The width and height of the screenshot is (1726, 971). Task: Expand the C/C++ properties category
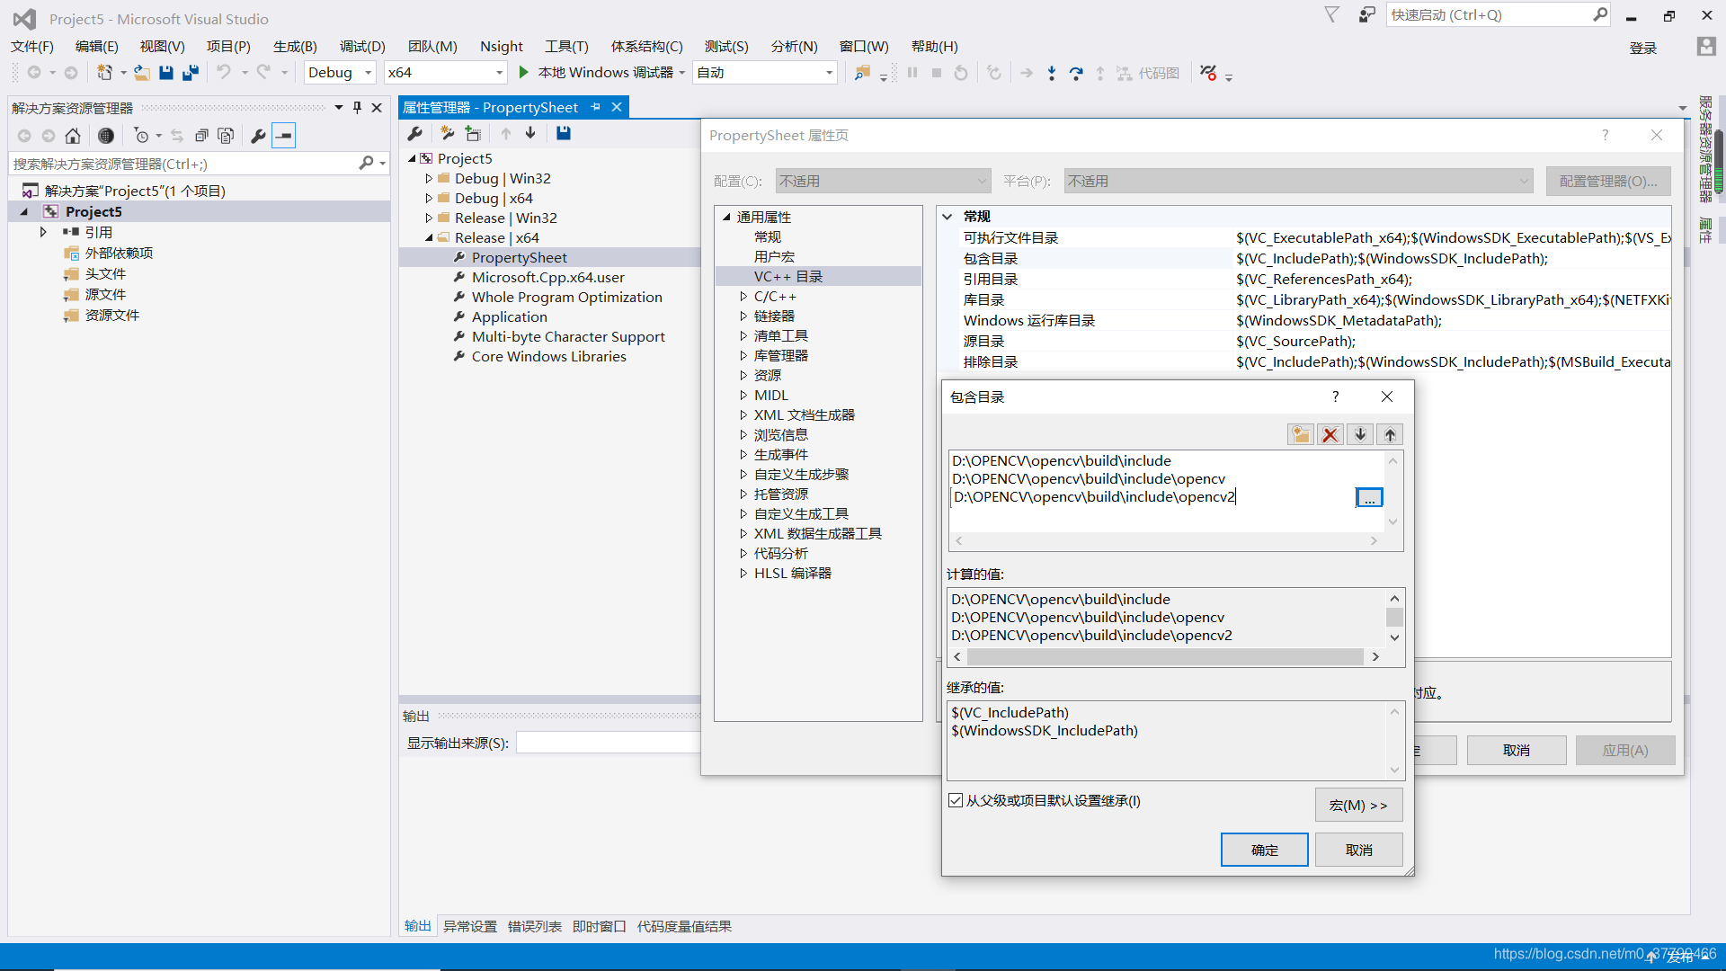(743, 297)
